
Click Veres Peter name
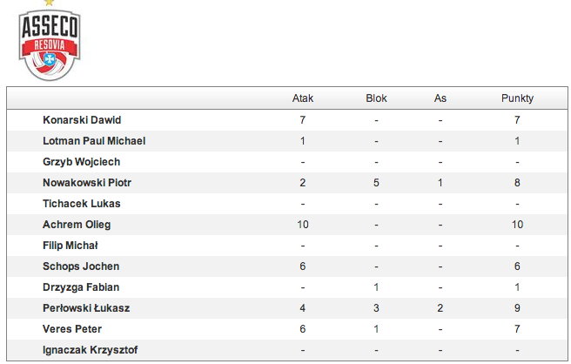coord(72,329)
